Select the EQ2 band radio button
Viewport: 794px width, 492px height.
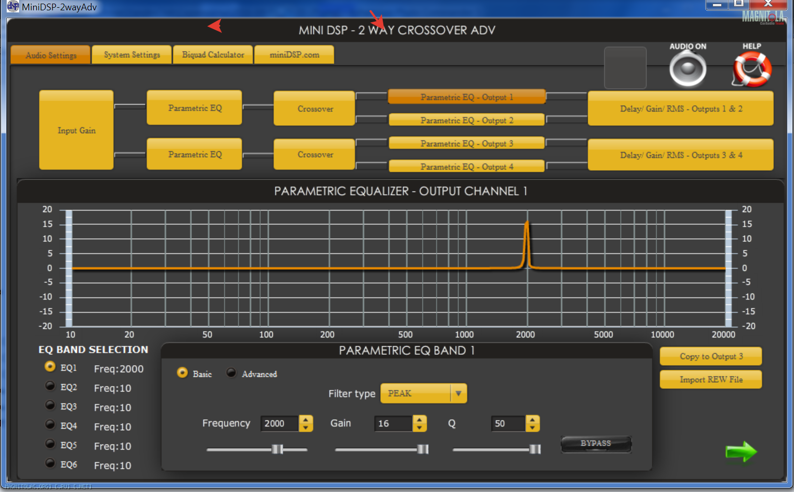point(50,386)
